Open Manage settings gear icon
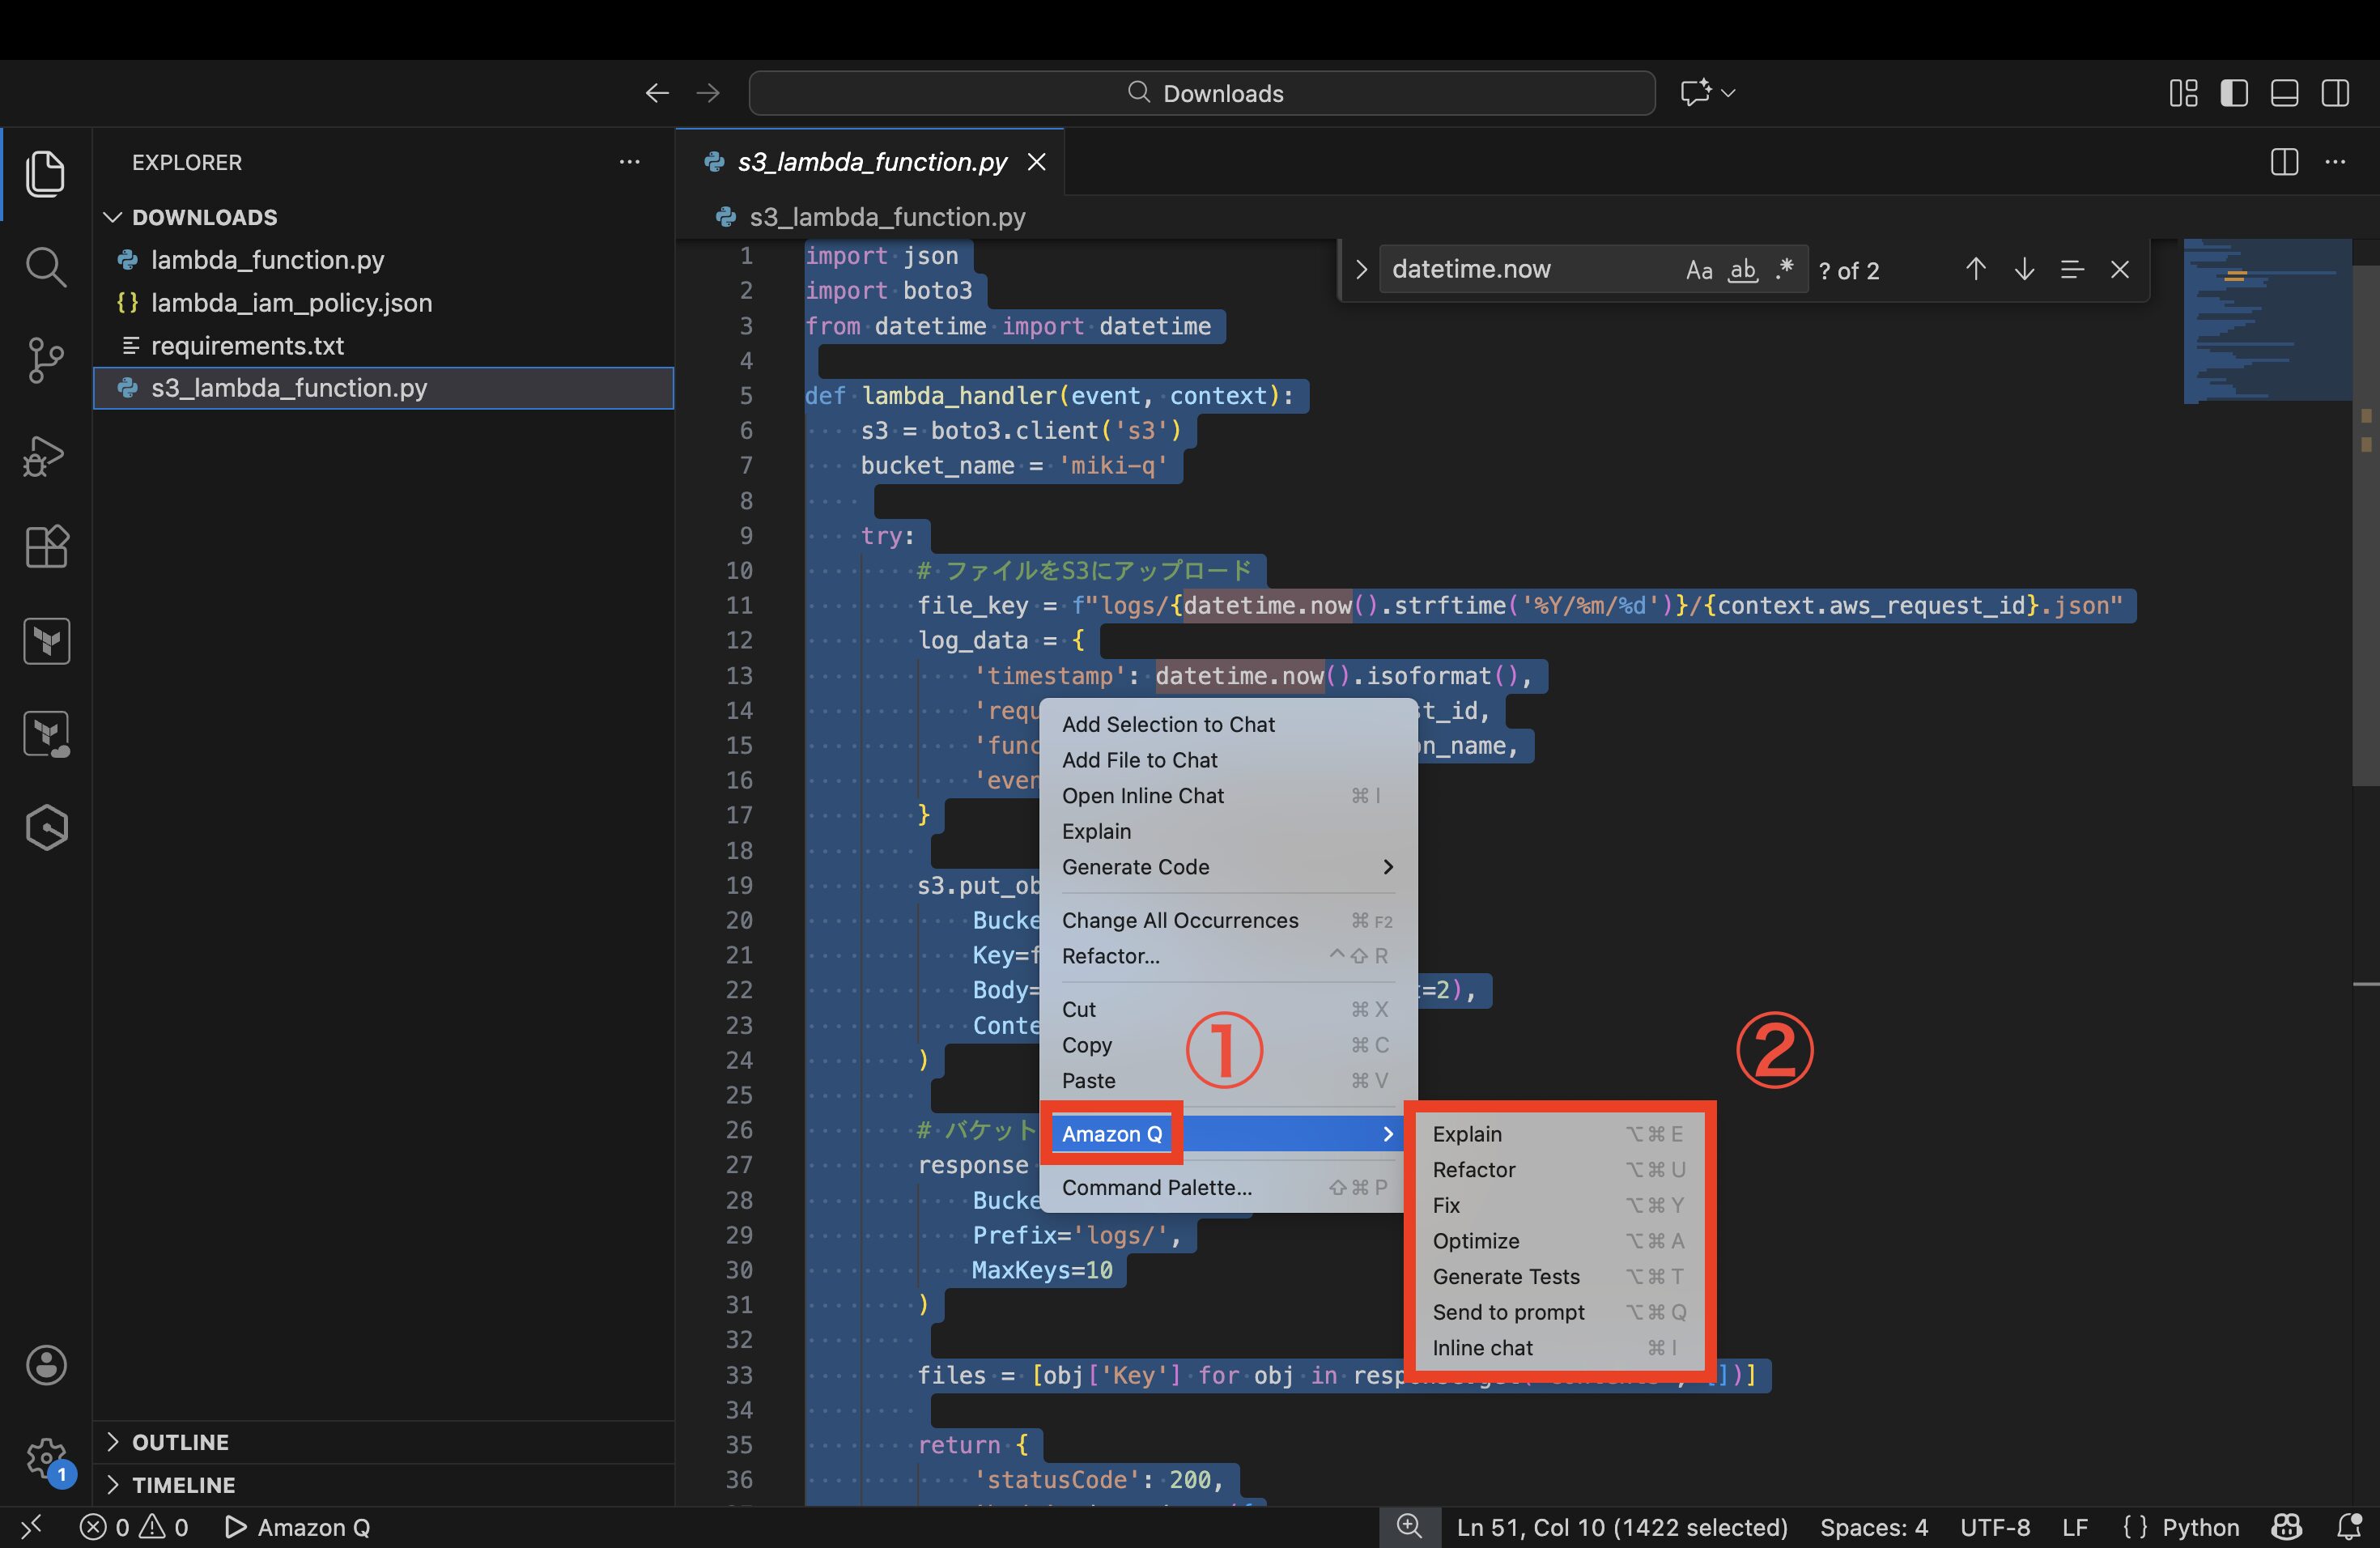Viewport: 2380px width, 1548px height. click(45, 1458)
